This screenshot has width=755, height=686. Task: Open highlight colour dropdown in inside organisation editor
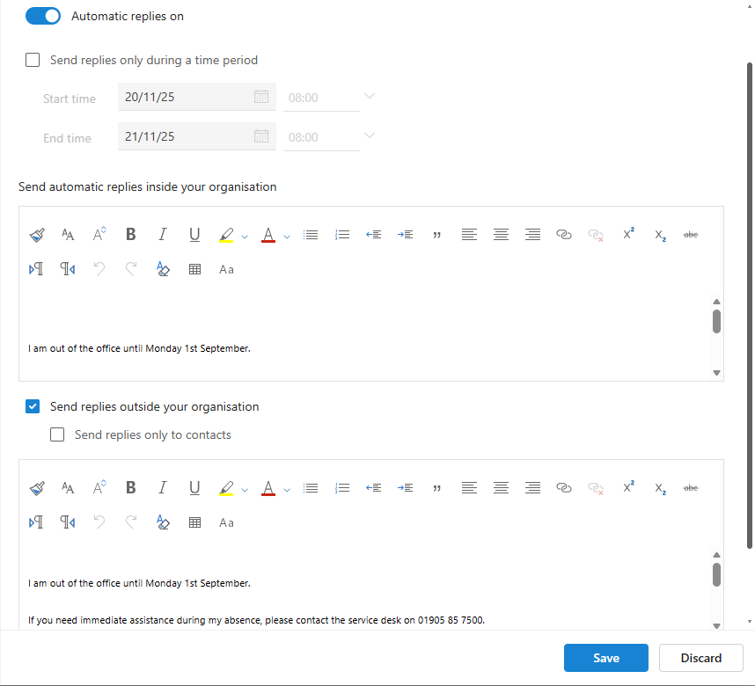point(245,236)
